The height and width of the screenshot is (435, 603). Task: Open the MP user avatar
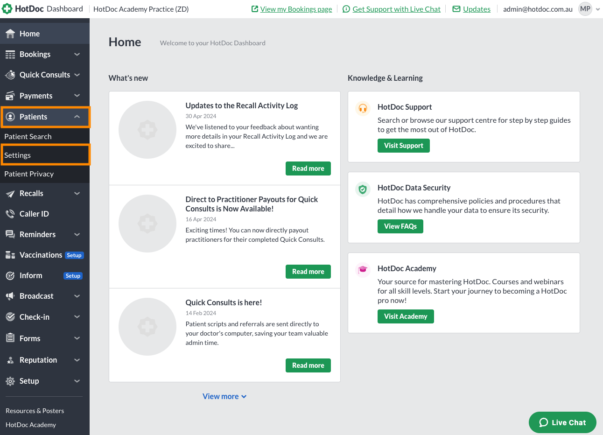585,9
